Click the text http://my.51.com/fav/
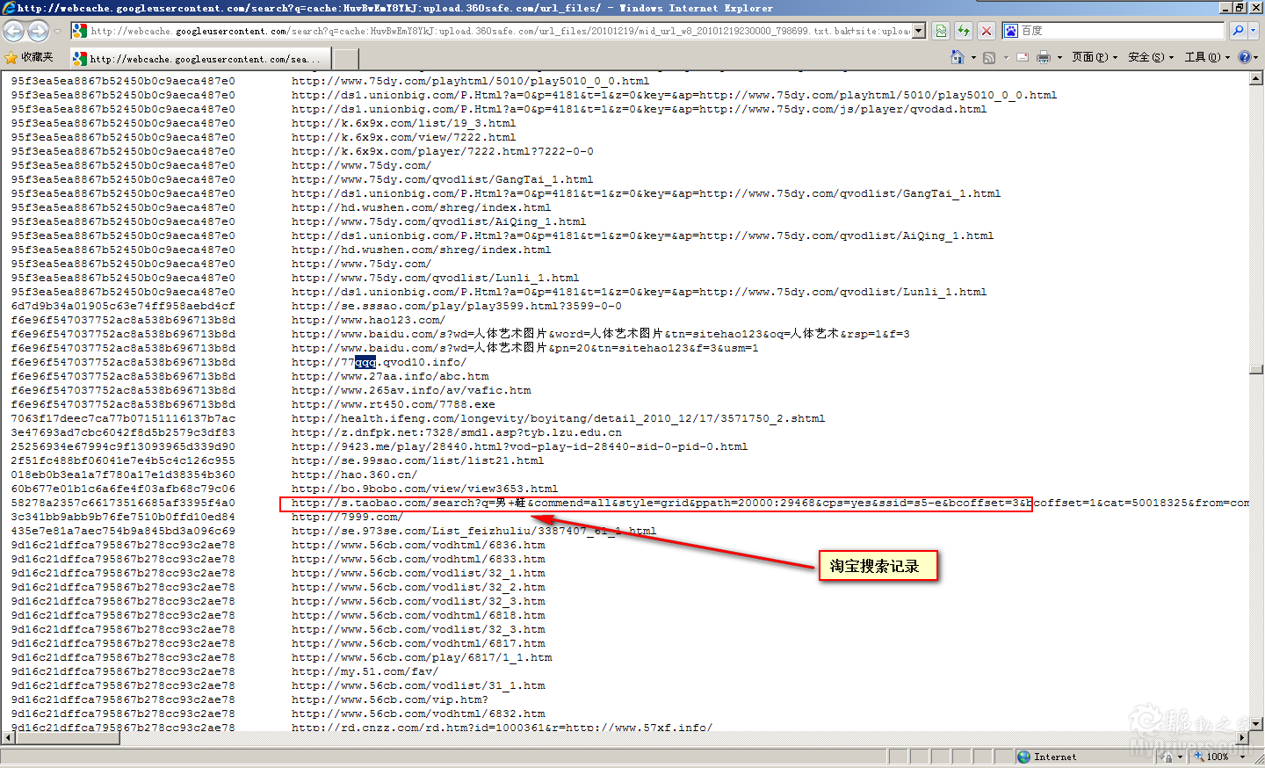Screen dimensions: 1265x768 point(365,671)
